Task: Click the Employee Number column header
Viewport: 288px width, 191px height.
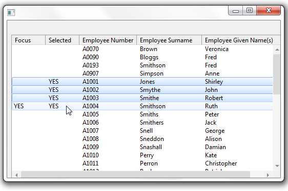Action: point(108,40)
